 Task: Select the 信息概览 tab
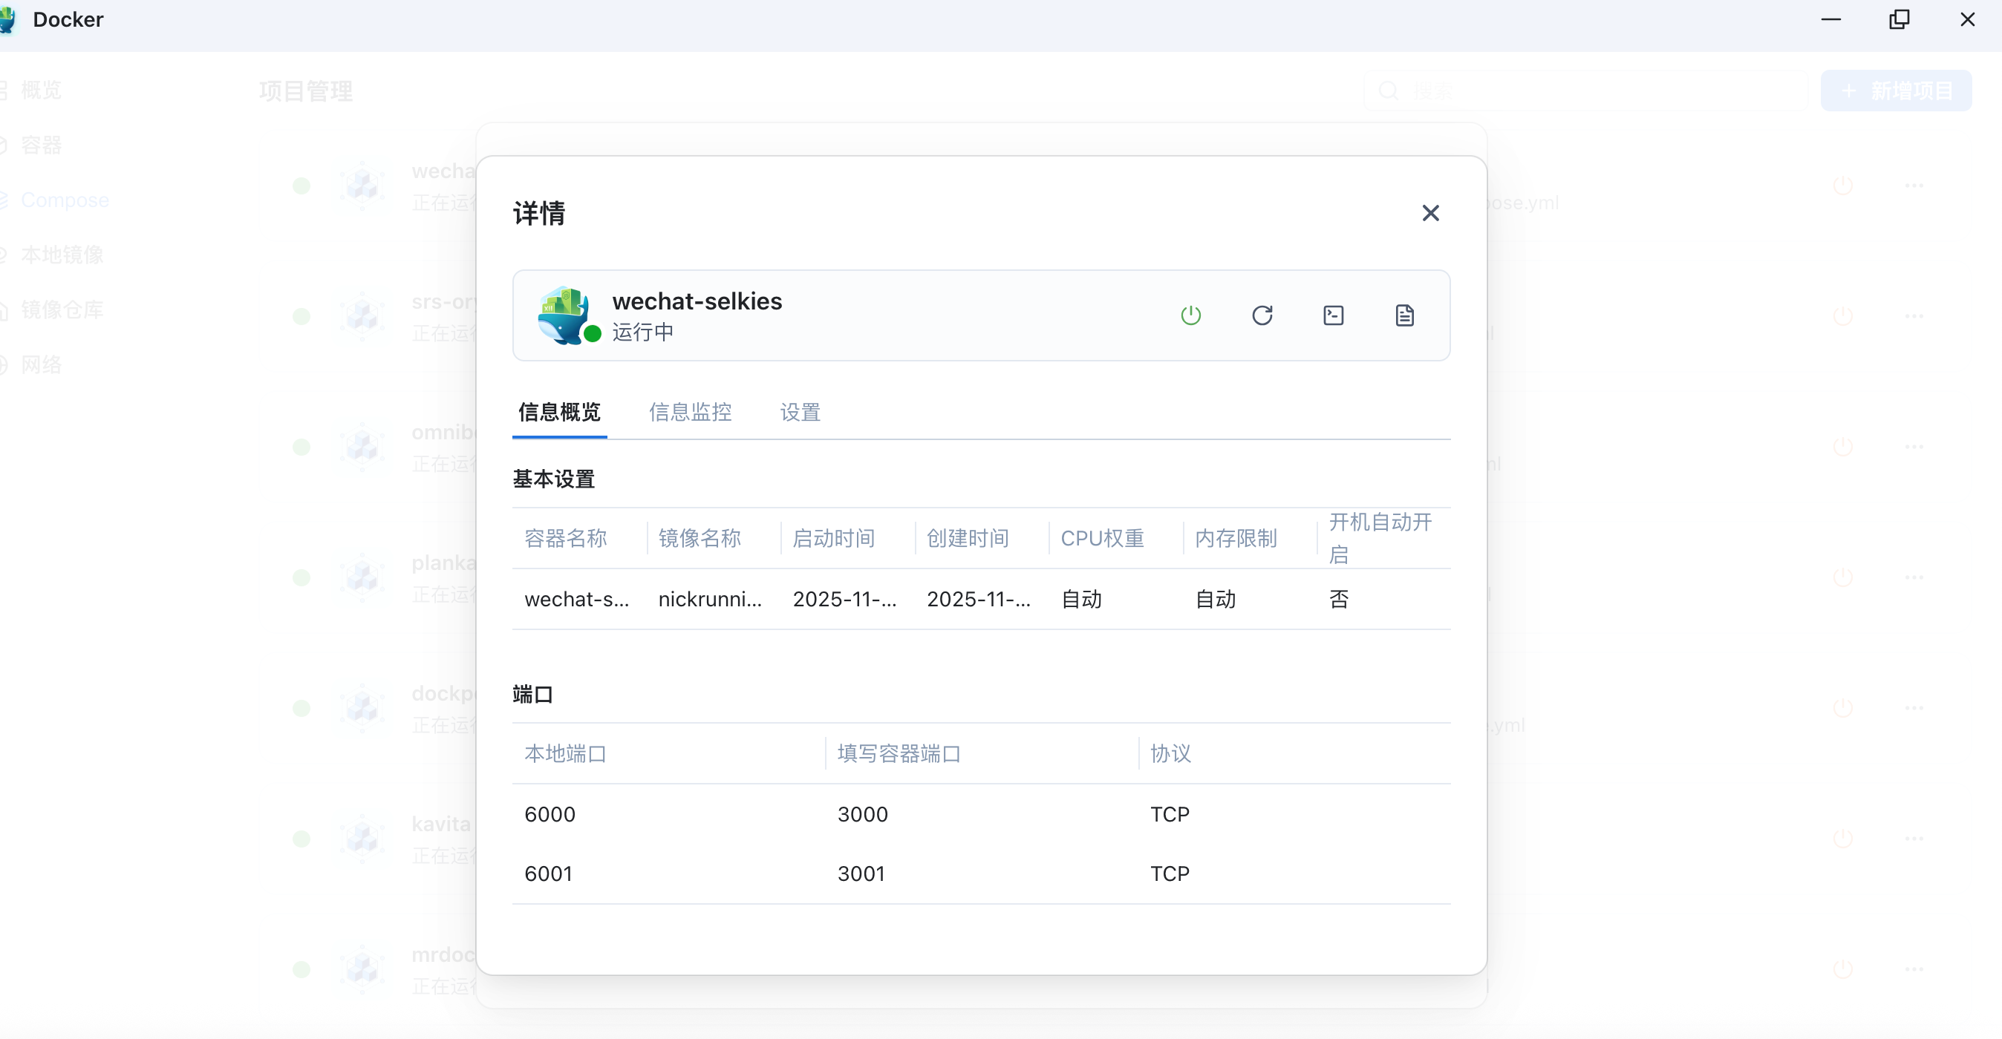560,413
